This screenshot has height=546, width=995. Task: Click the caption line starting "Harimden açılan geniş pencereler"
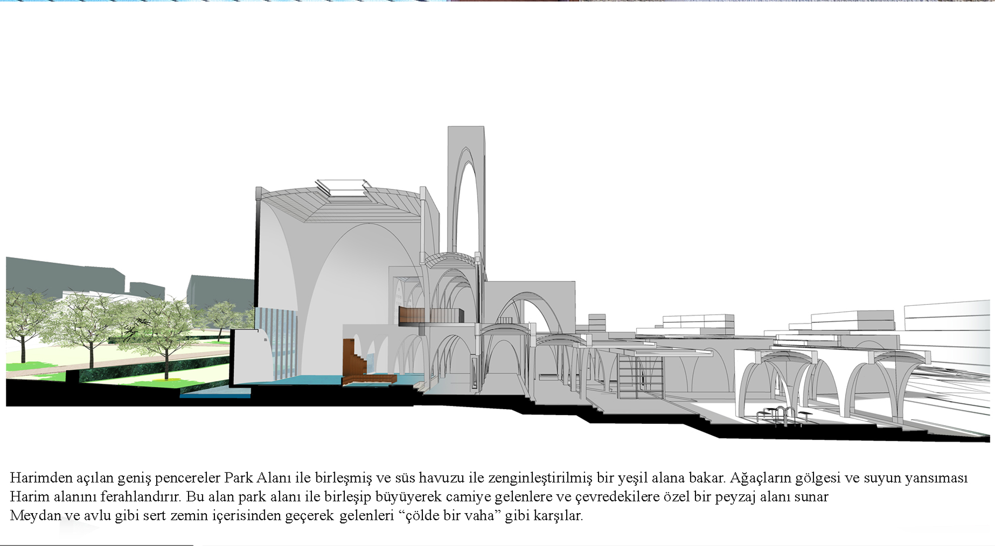pos(489,478)
